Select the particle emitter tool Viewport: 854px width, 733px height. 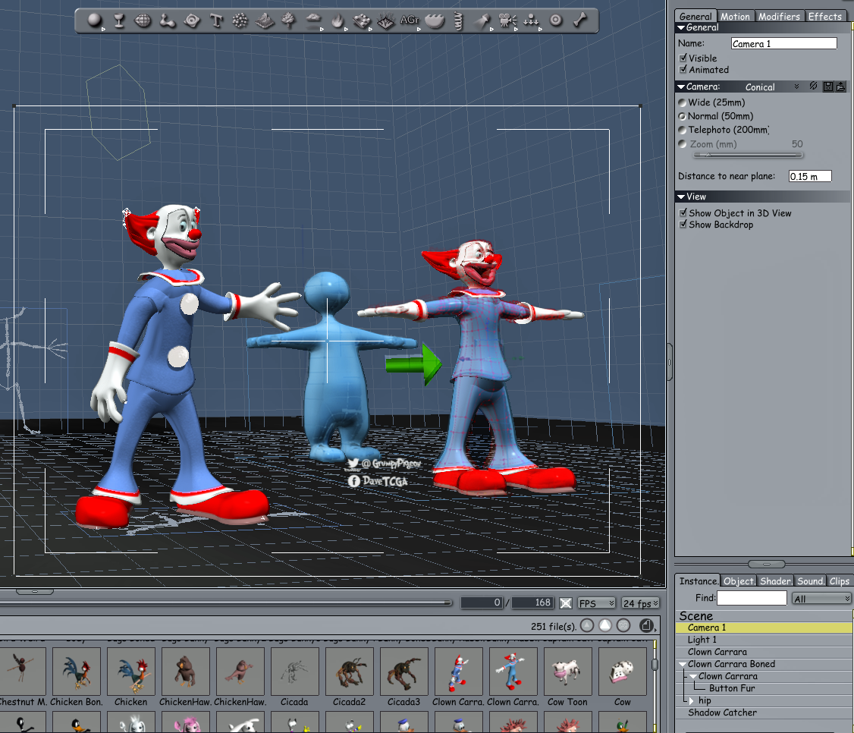240,20
